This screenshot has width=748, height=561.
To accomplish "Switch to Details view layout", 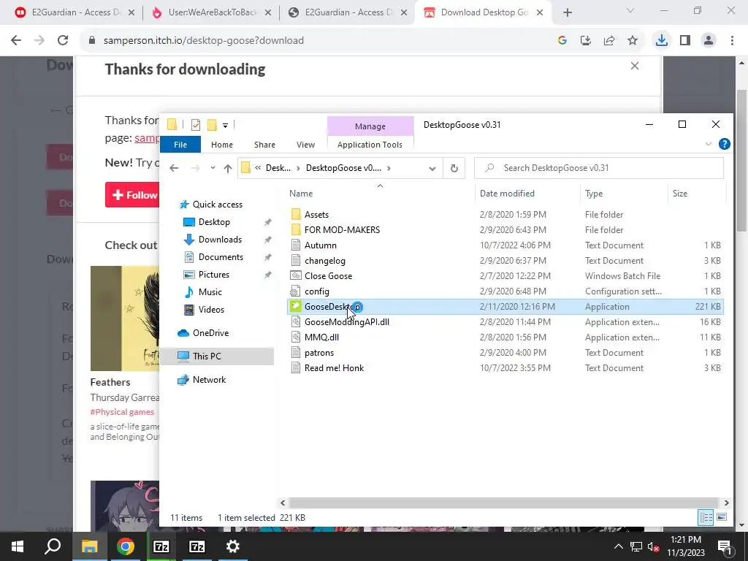I will point(706,517).
